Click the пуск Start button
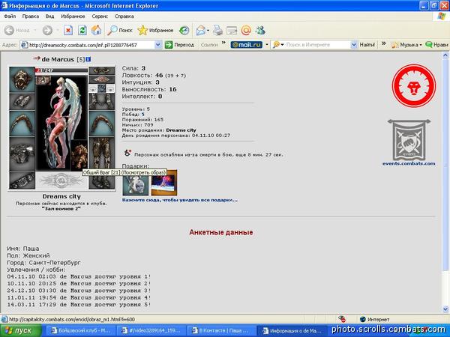This screenshot has height=337, width=450. [x=21, y=331]
